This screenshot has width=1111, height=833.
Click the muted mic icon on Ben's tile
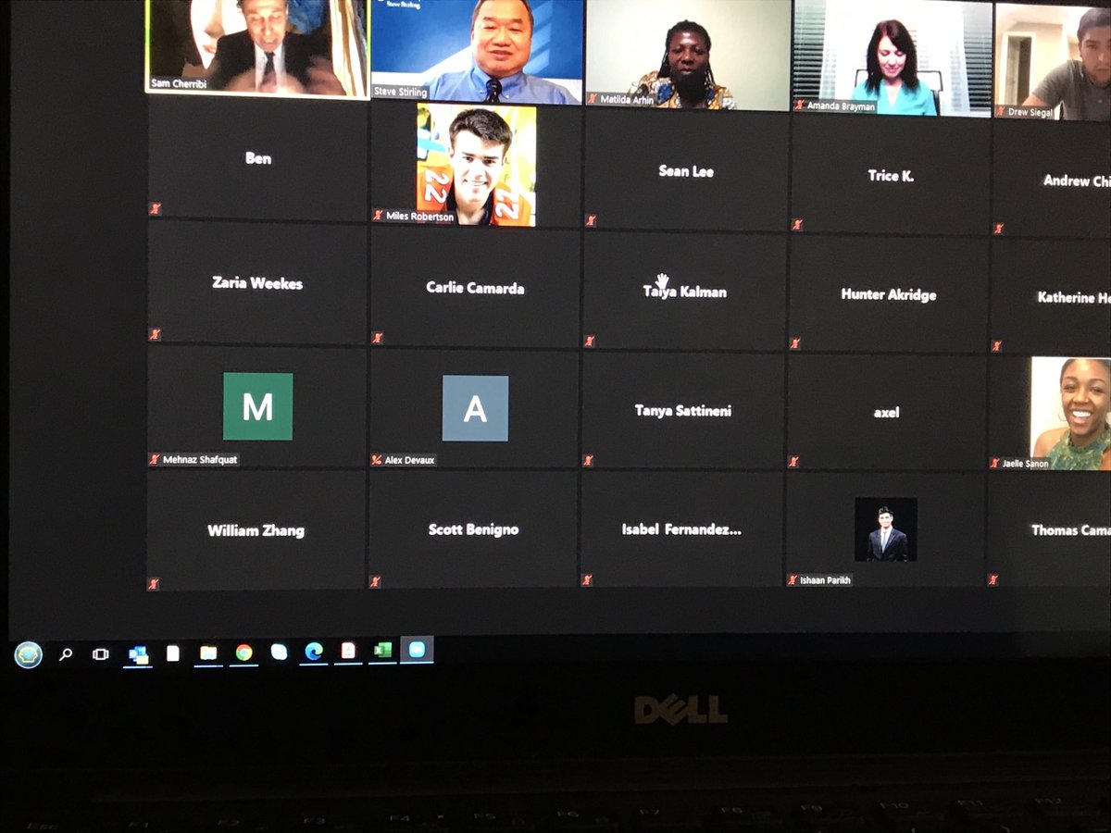(x=156, y=208)
